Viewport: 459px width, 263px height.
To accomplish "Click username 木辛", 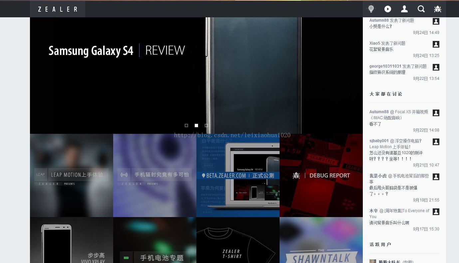I will coord(373,211).
